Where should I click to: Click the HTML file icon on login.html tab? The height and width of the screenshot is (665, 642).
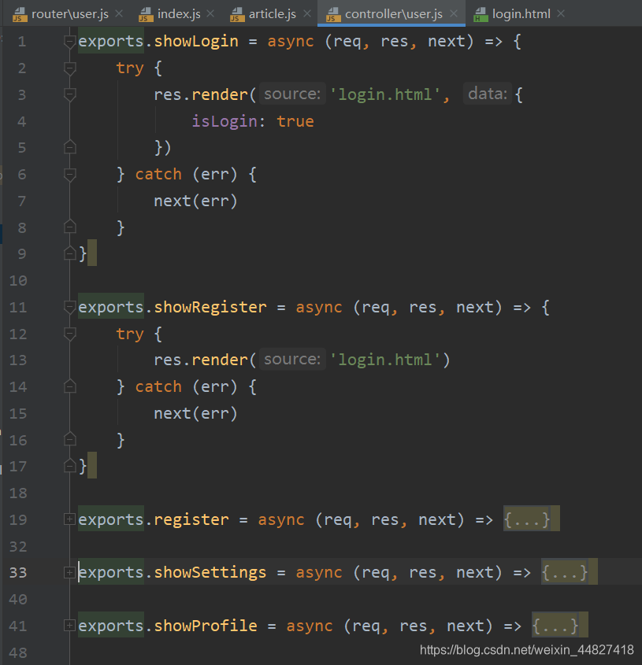click(x=481, y=15)
